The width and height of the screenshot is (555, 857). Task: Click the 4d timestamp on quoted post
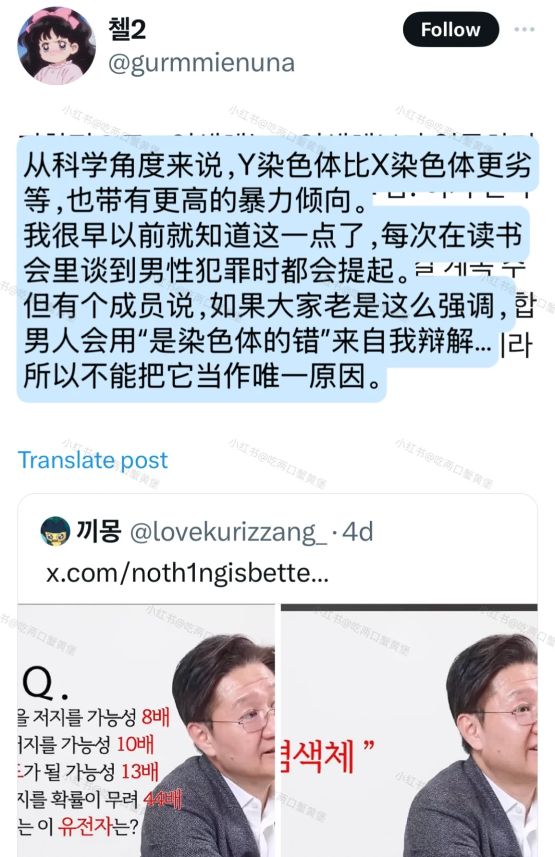tap(358, 532)
